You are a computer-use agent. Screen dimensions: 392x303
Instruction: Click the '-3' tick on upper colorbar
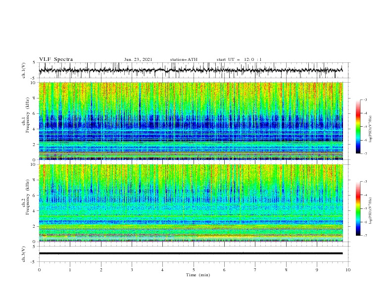tap(365, 100)
